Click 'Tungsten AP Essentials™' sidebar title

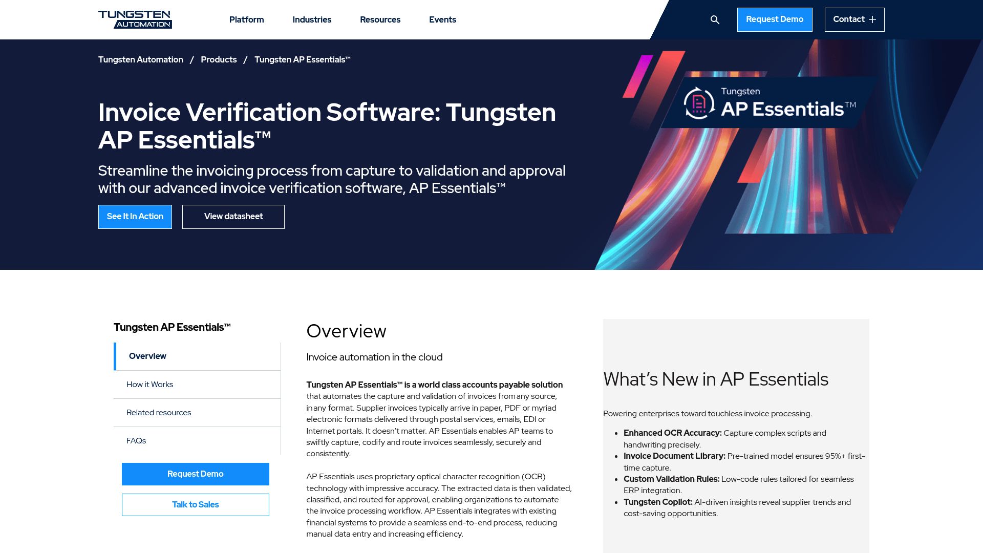point(172,327)
